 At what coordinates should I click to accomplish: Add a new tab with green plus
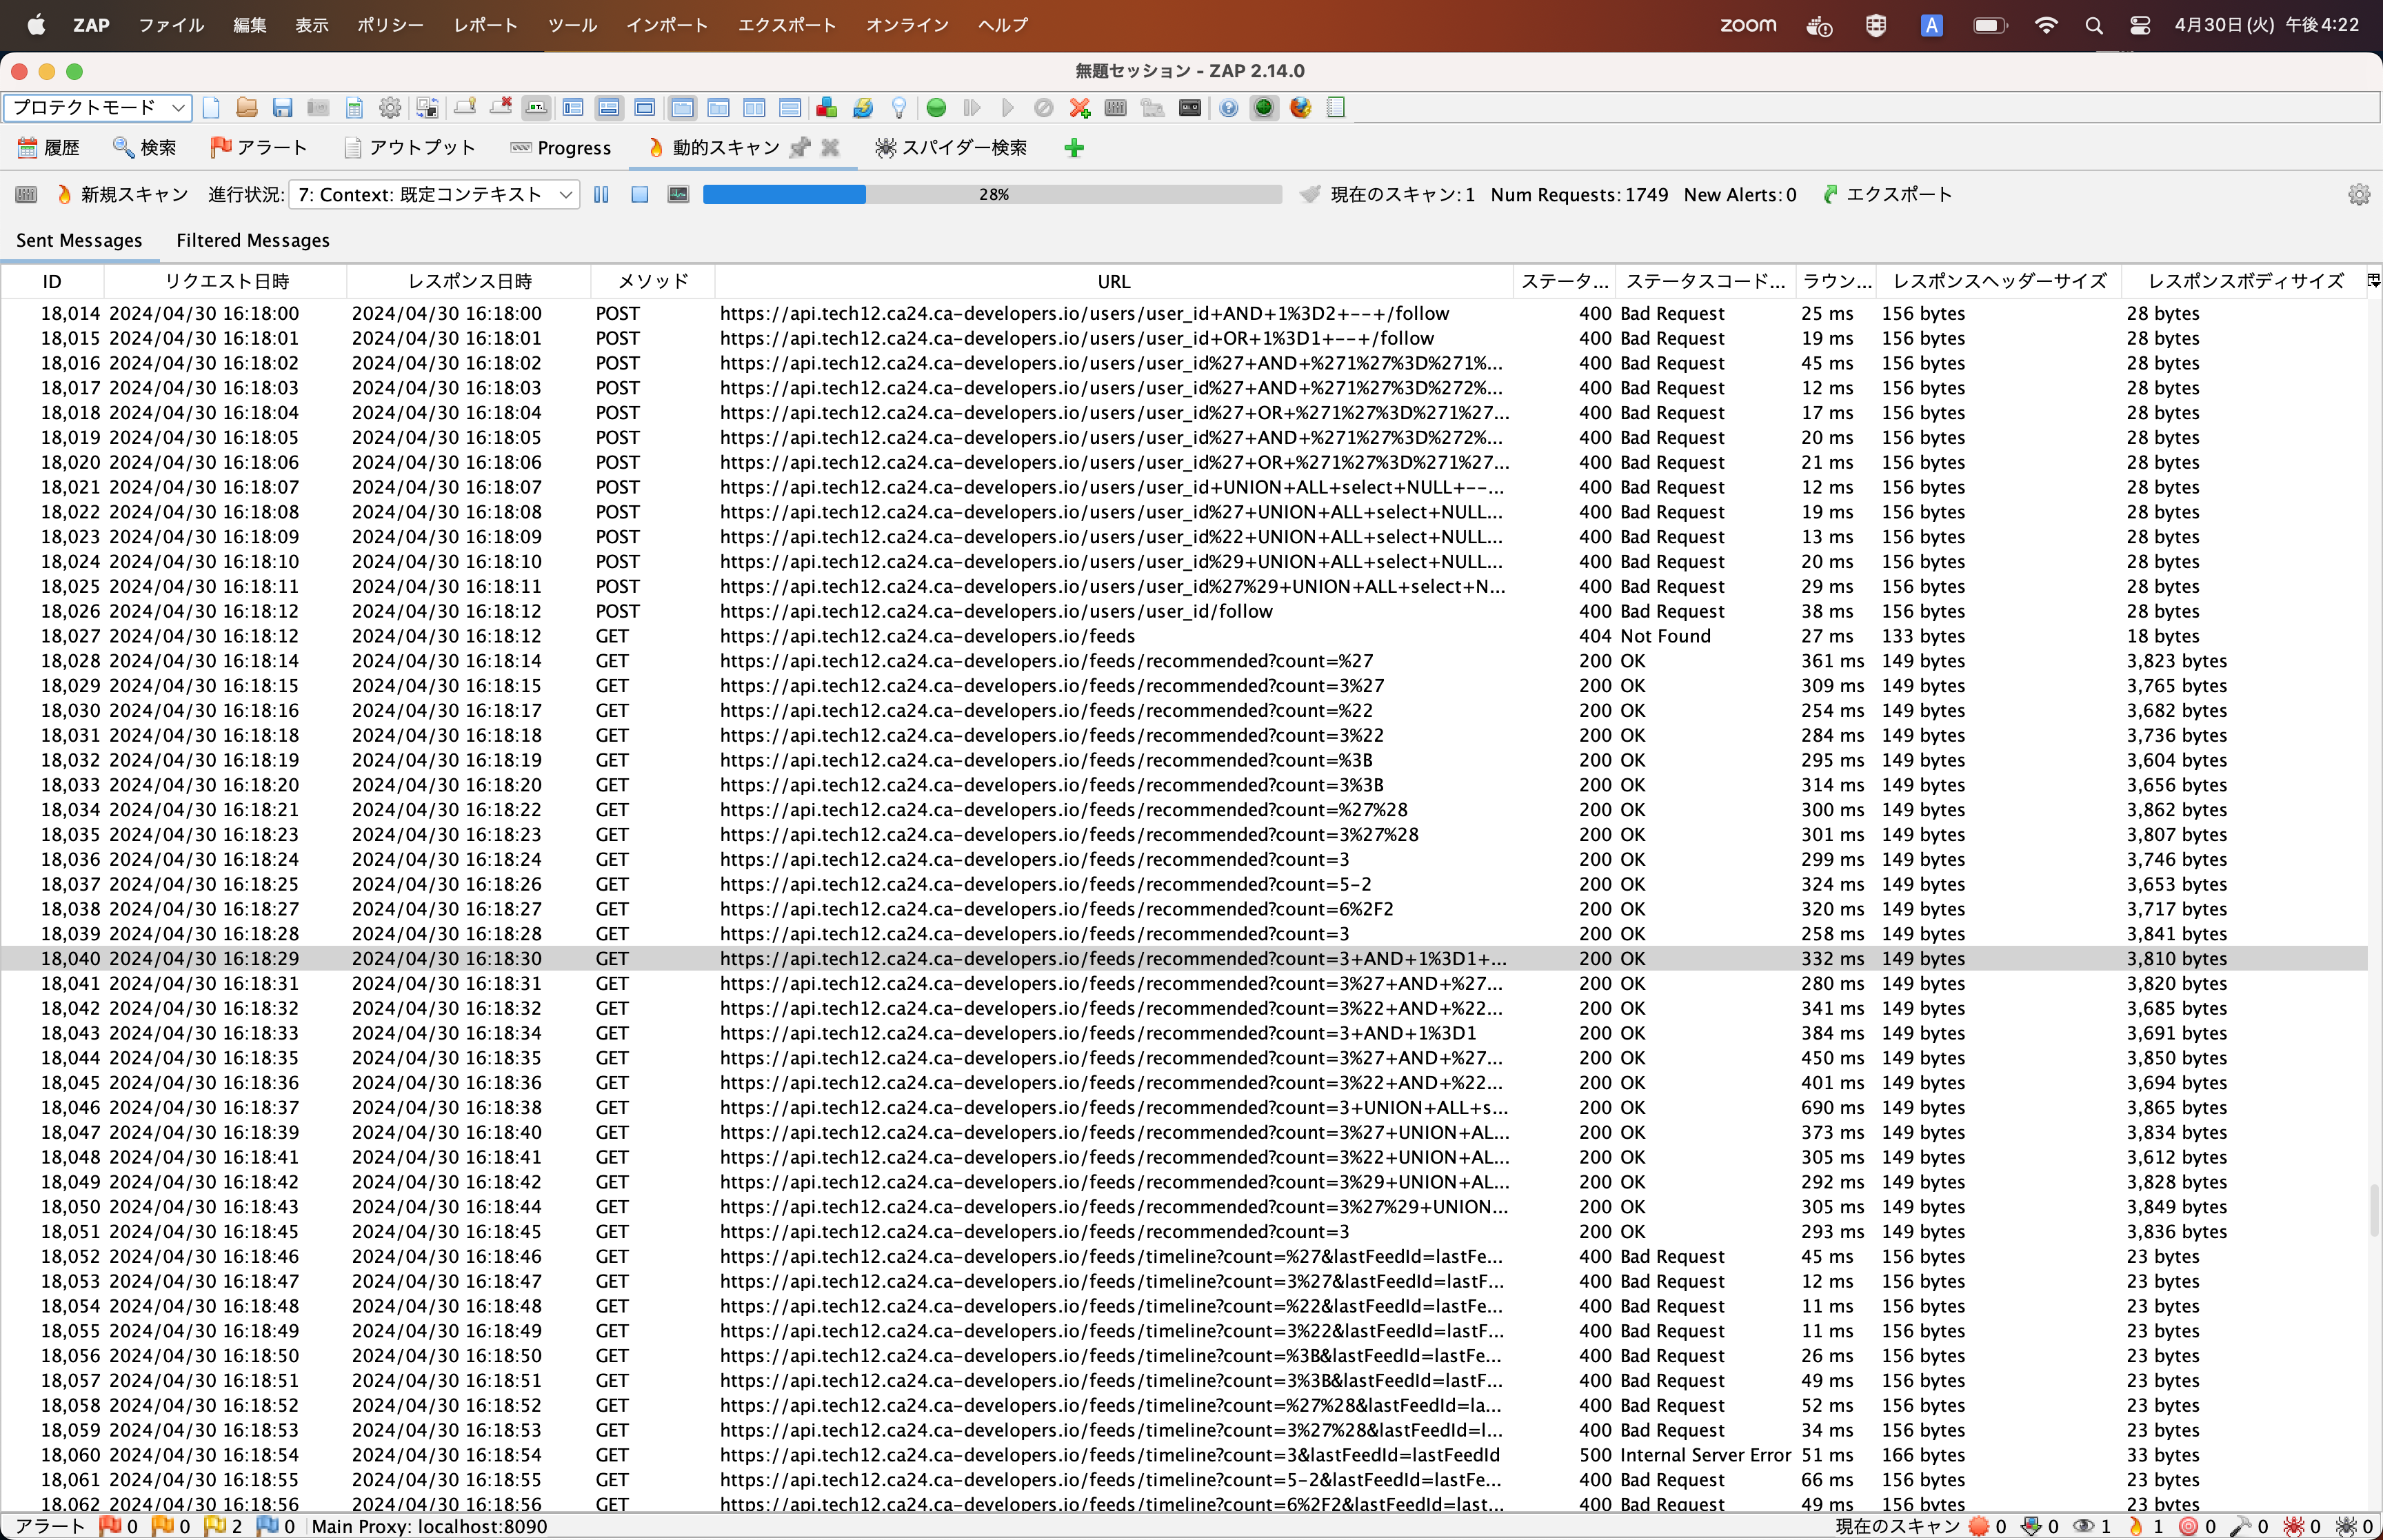(1074, 148)
